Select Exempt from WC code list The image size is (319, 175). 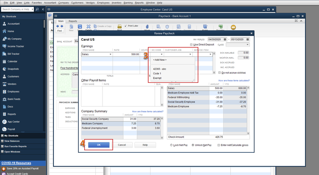click(157, 78)
